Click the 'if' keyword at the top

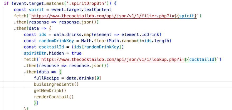[6, 3]
